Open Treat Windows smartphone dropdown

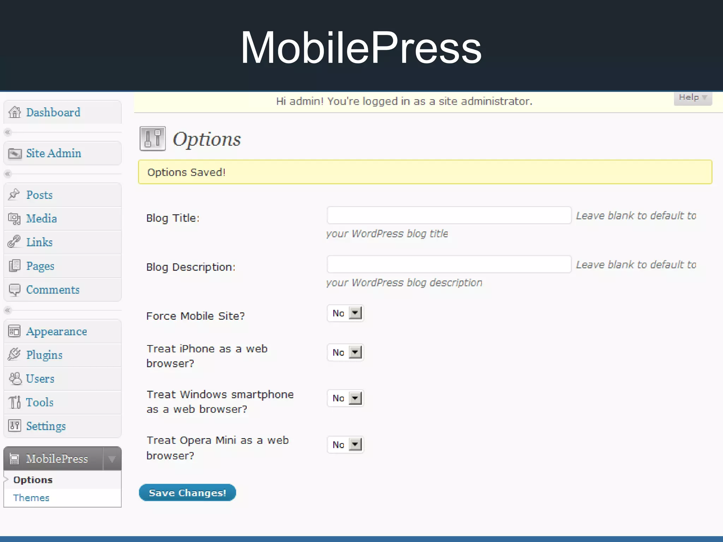345,398
